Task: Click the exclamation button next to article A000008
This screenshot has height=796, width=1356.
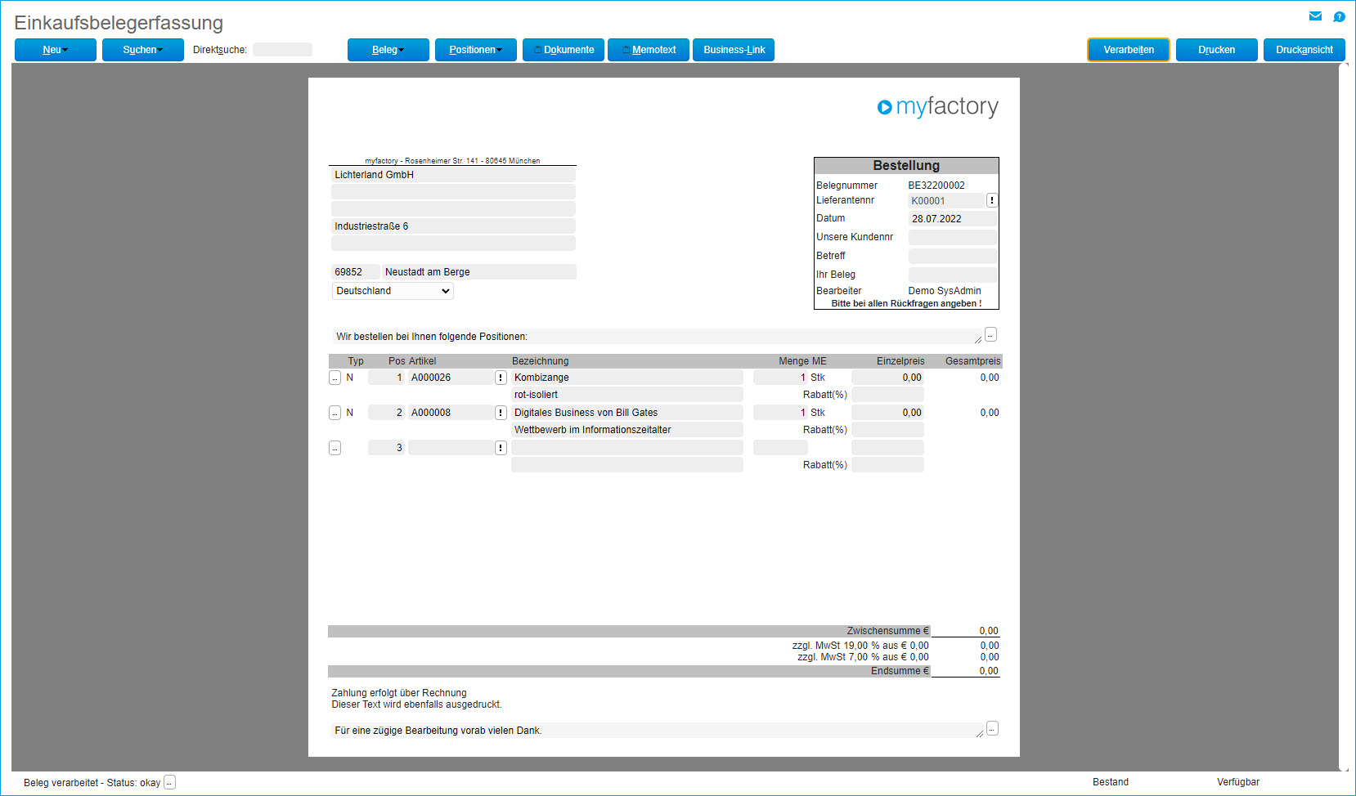Action: [501, 413]
